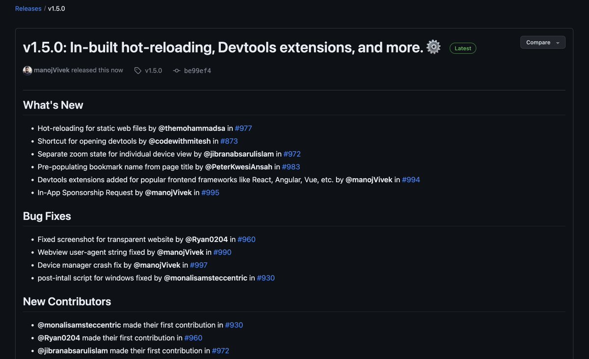
Task: Open PR #997 device manager crash fix
Action: tap(199, 265)
